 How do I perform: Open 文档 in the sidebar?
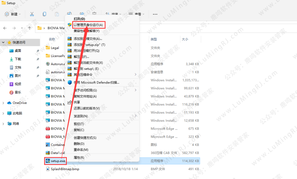tap(18, 68)
